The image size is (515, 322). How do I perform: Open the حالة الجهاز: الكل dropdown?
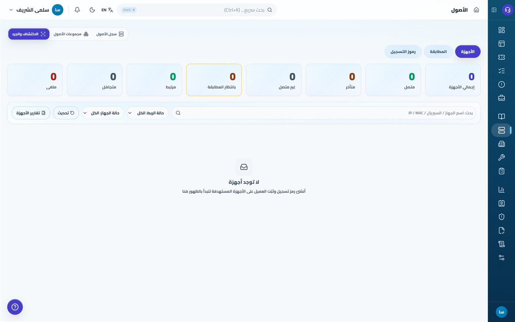tap(103, 113)
